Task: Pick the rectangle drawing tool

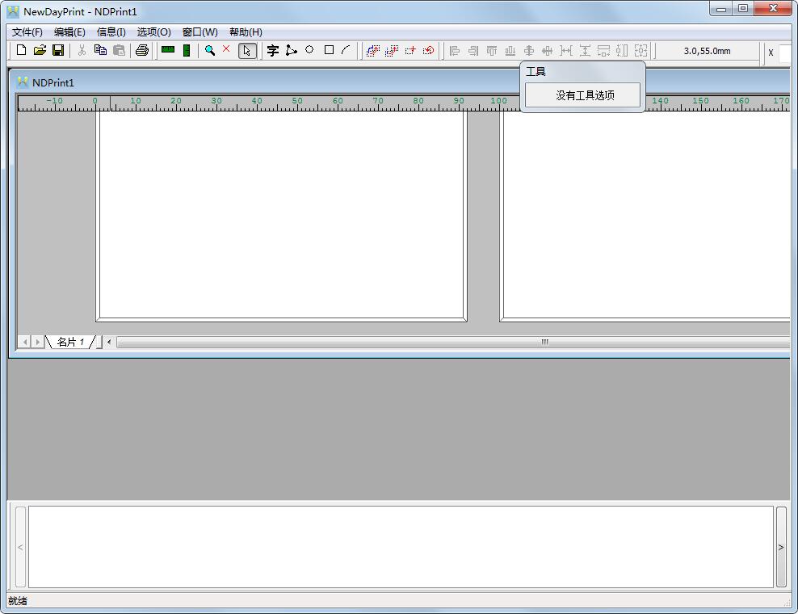Action: pos(329,50)
